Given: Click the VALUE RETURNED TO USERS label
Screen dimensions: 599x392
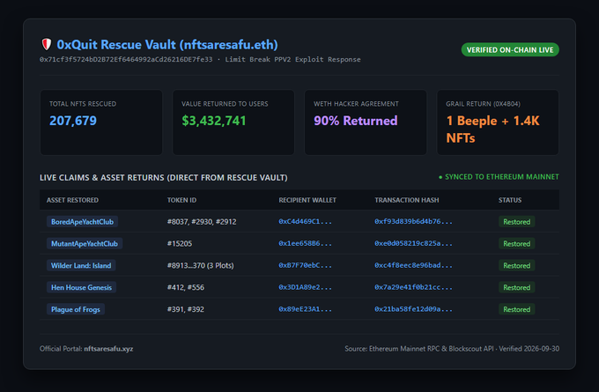Looking at the screenshot, I should (225, 104).
